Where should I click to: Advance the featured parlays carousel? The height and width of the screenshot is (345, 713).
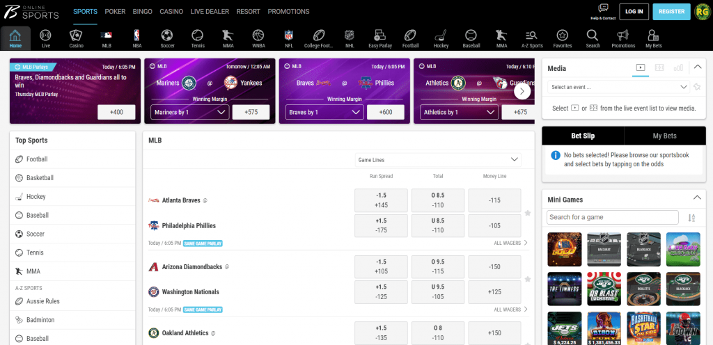[522, 91]
